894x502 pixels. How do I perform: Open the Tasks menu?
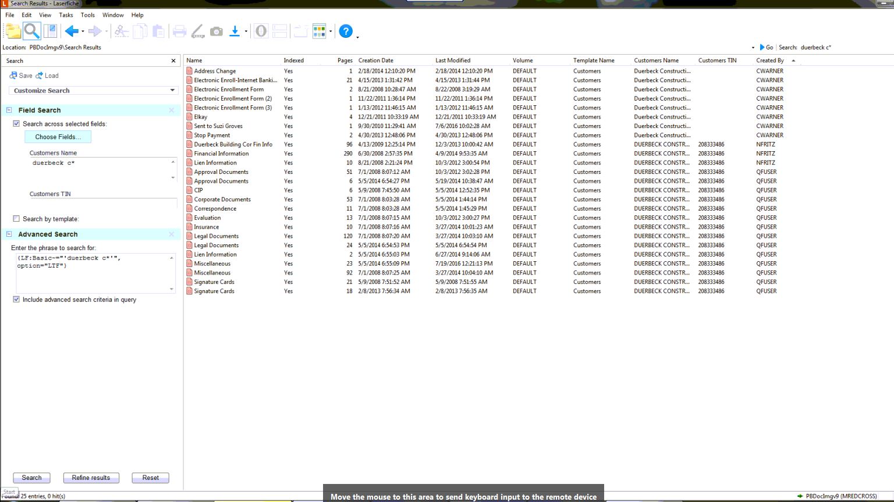tap(66, 15)
